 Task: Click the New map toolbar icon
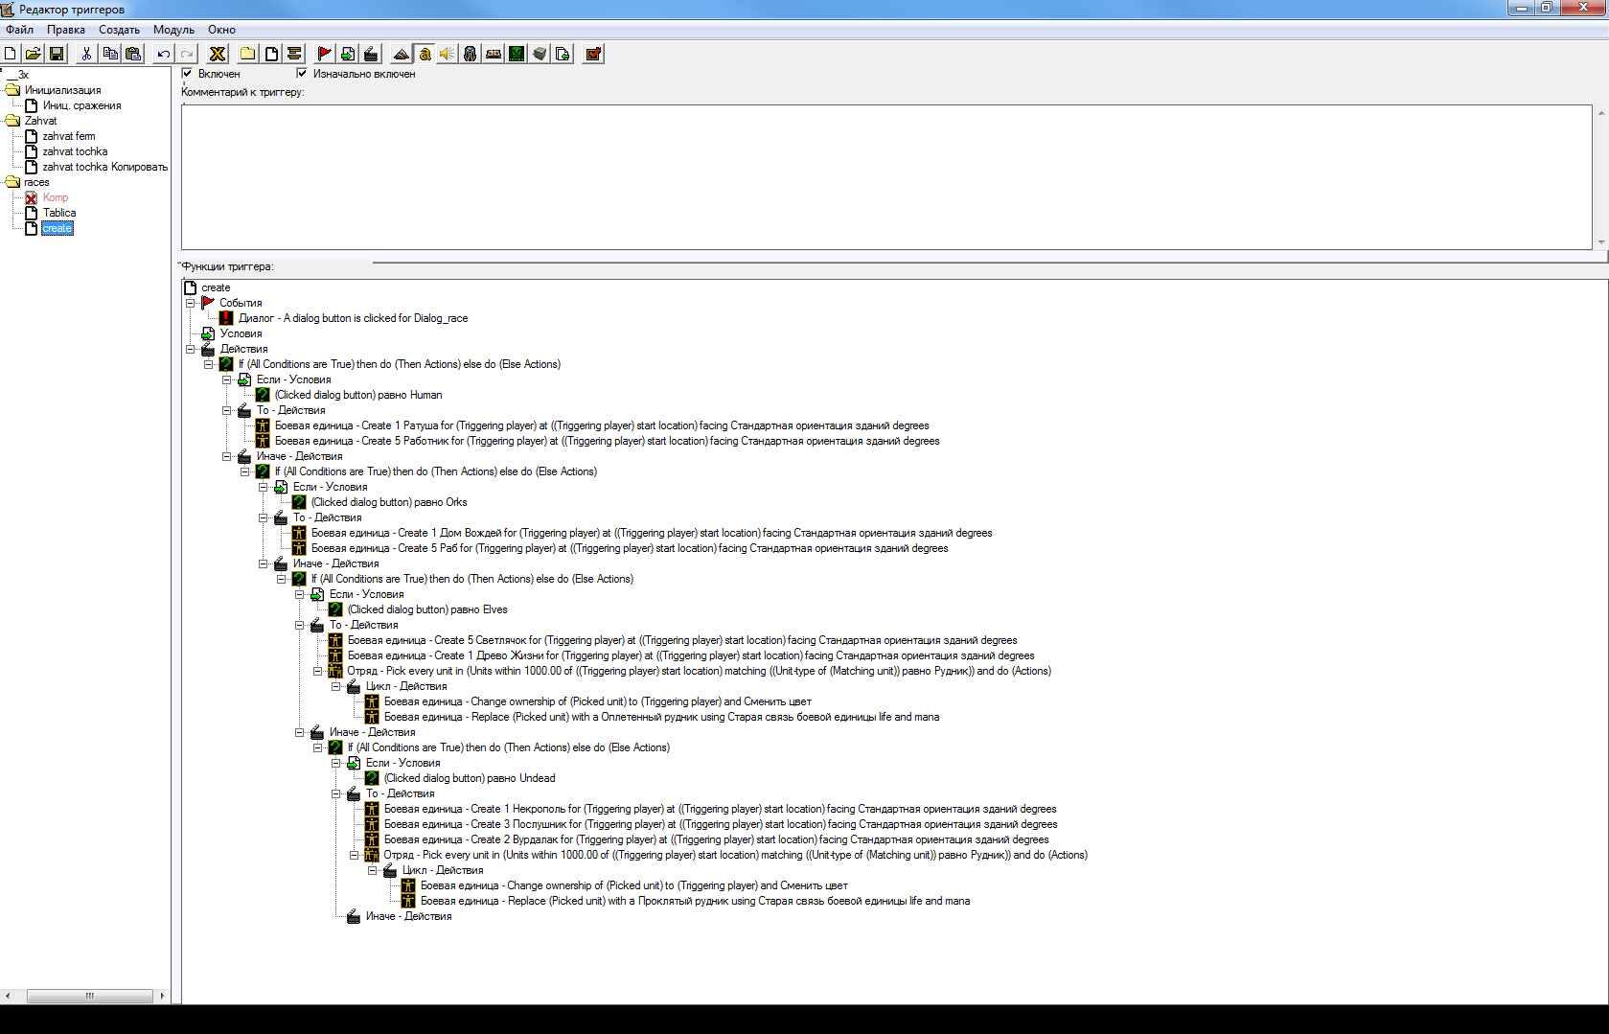[11, 54]
